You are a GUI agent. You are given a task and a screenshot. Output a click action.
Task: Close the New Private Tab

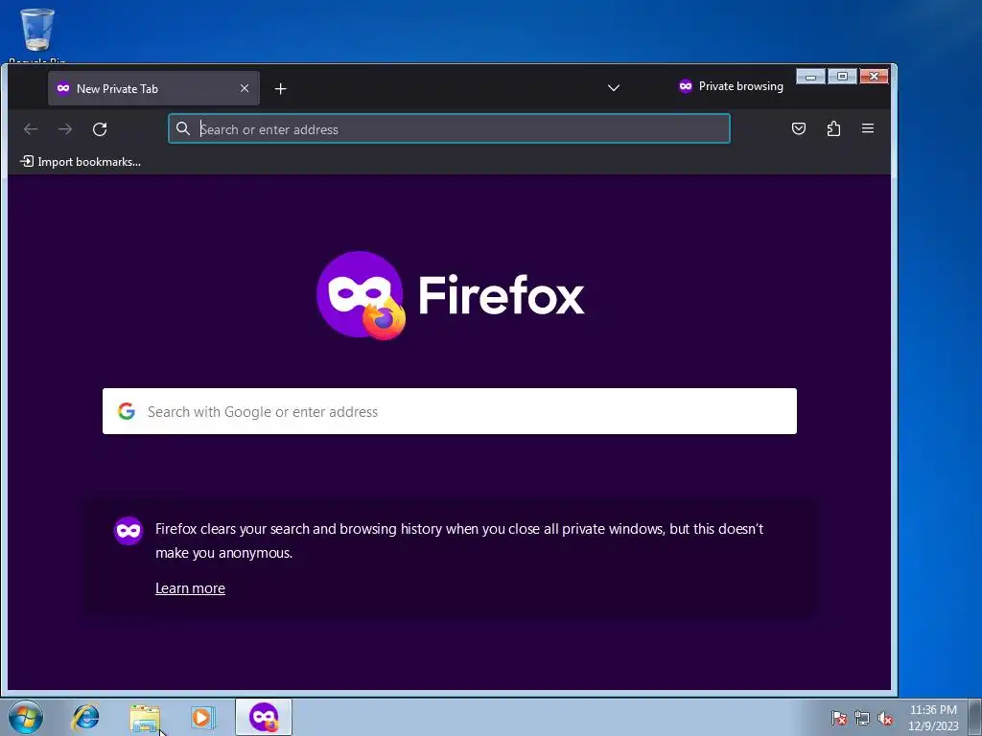point(245,88)
